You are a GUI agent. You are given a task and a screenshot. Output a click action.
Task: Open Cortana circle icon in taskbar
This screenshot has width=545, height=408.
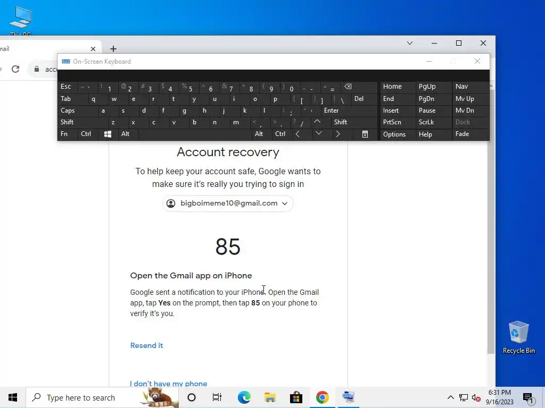point(192,397)
